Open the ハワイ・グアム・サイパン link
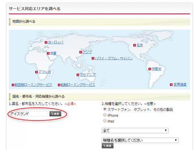Viewport: 194px width, 150px height. coord(114,58)
